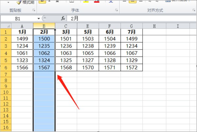This screenshot has height=132, width=197.
Task: Open the 对齐方式 group dialog launcher
Action: (x=194, y=10)
